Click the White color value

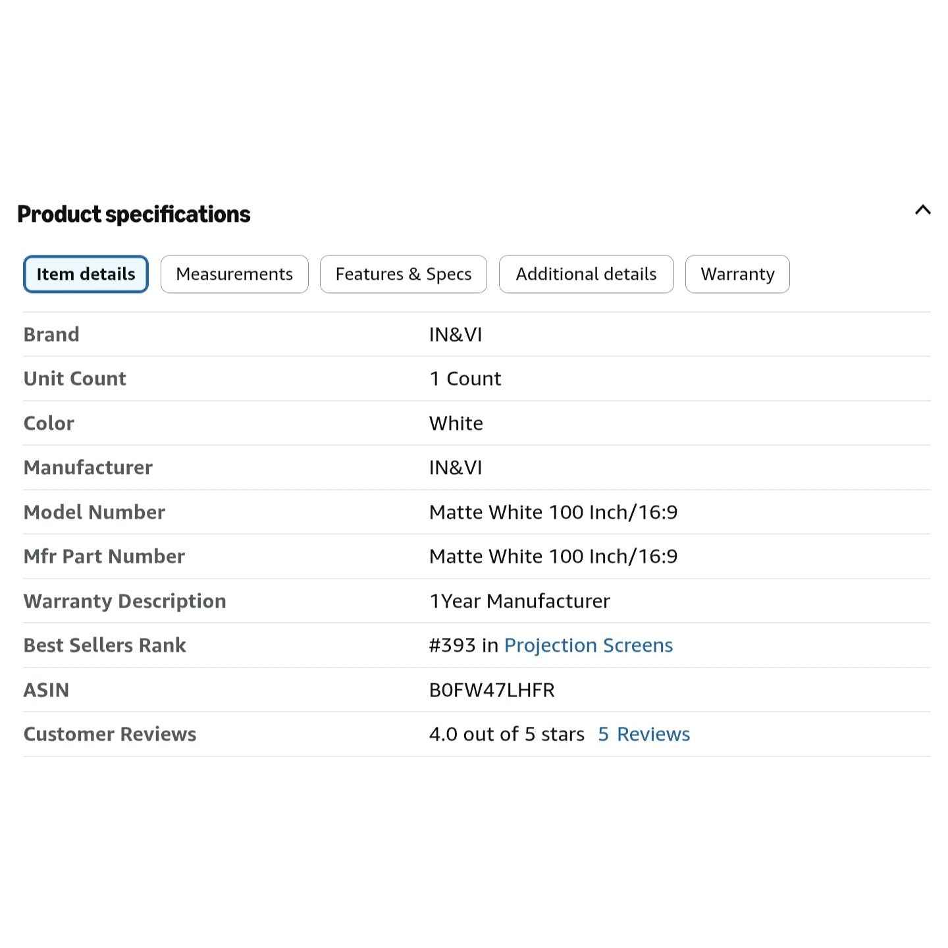456,423
